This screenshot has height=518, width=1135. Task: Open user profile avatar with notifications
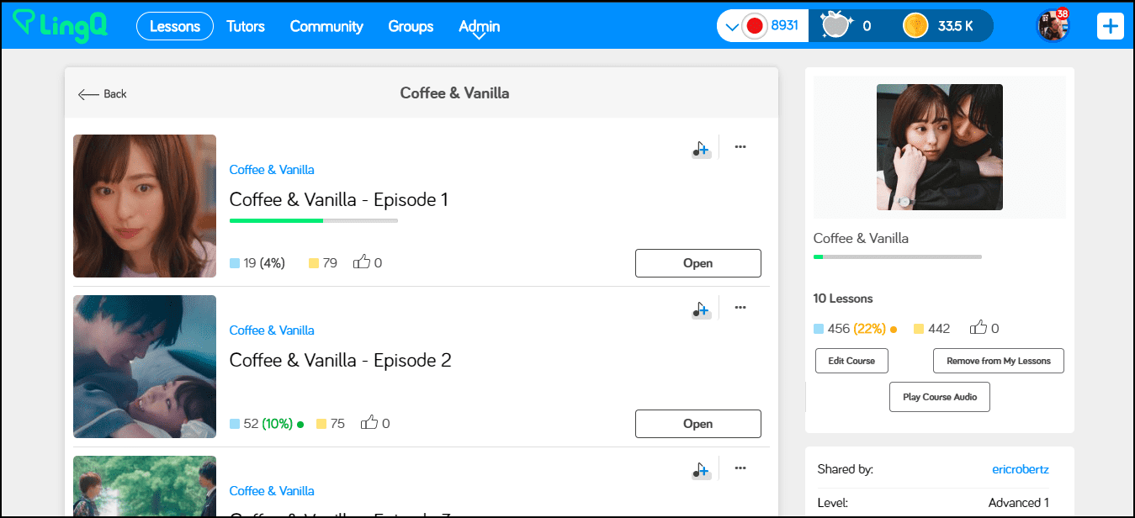1052,26
